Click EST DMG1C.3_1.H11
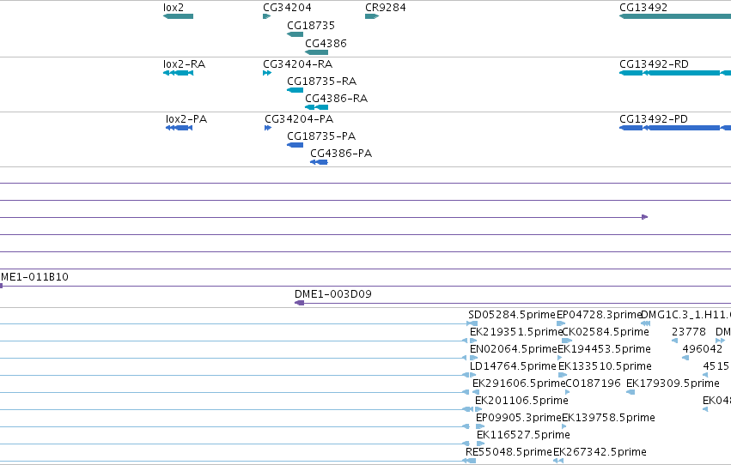Image resolution: width=731 pixels, height=465 pixels. click(x=646, y=323)
